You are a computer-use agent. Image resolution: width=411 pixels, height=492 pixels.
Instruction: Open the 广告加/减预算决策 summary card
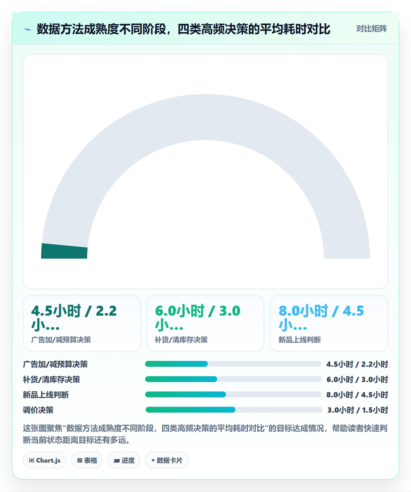click(x=82, y=323)
